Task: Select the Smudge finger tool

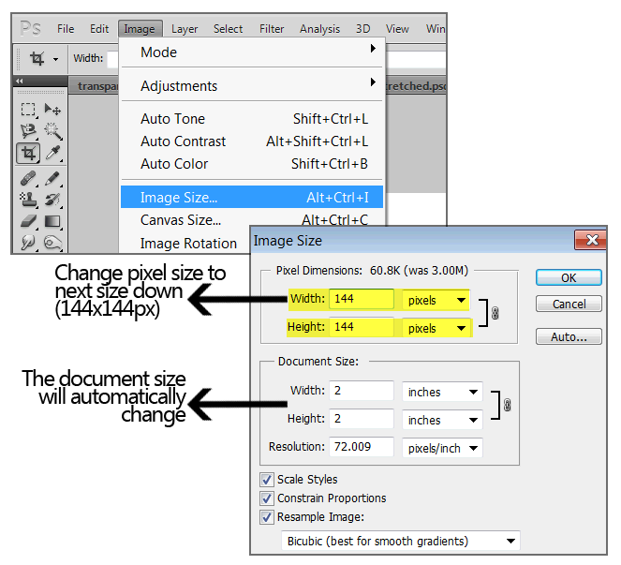Action: [x=28, y=242]
